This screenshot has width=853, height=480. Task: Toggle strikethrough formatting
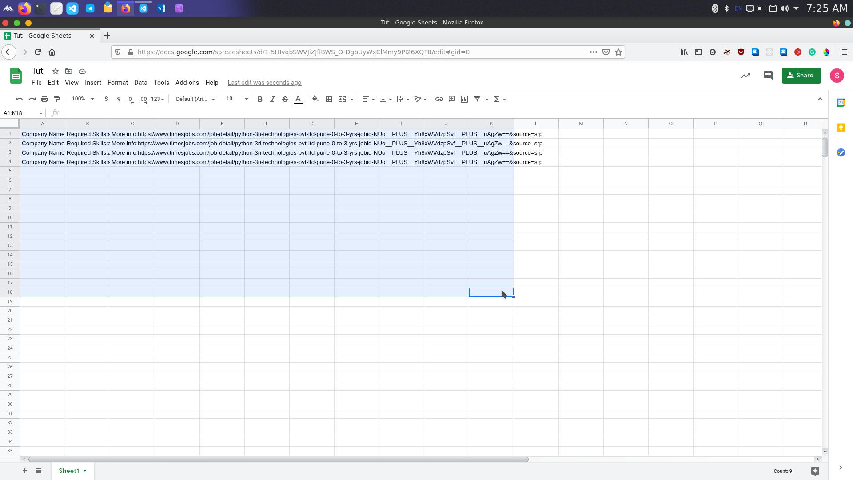tap(285, 99)
